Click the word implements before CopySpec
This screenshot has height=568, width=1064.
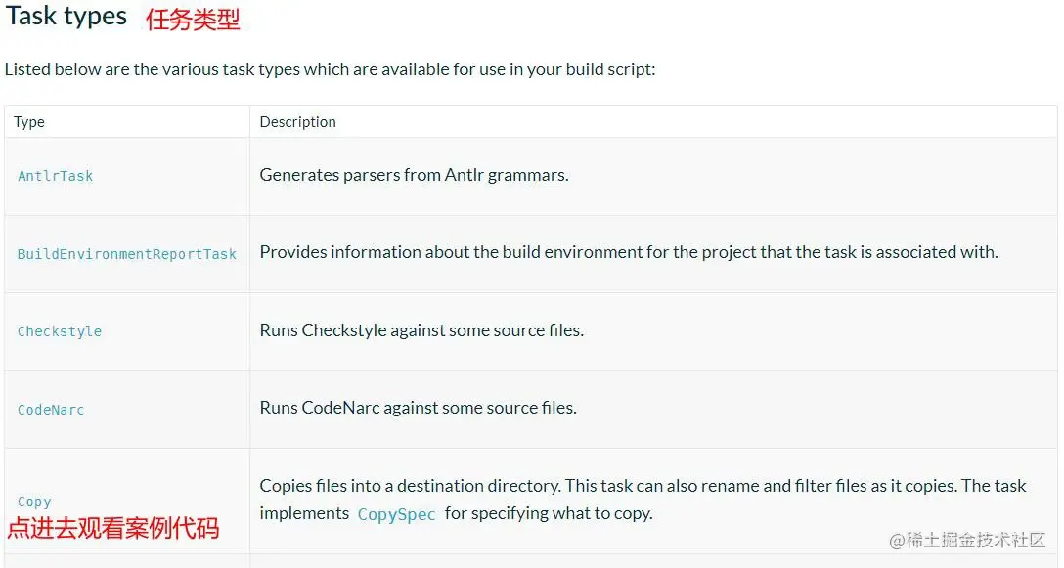tap(304, 513)
